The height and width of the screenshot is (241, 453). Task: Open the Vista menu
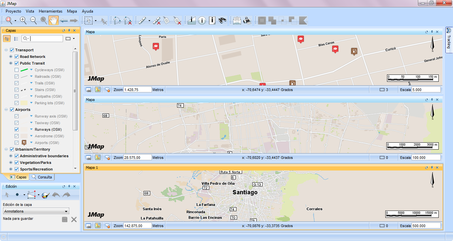[x=30, y=11]
